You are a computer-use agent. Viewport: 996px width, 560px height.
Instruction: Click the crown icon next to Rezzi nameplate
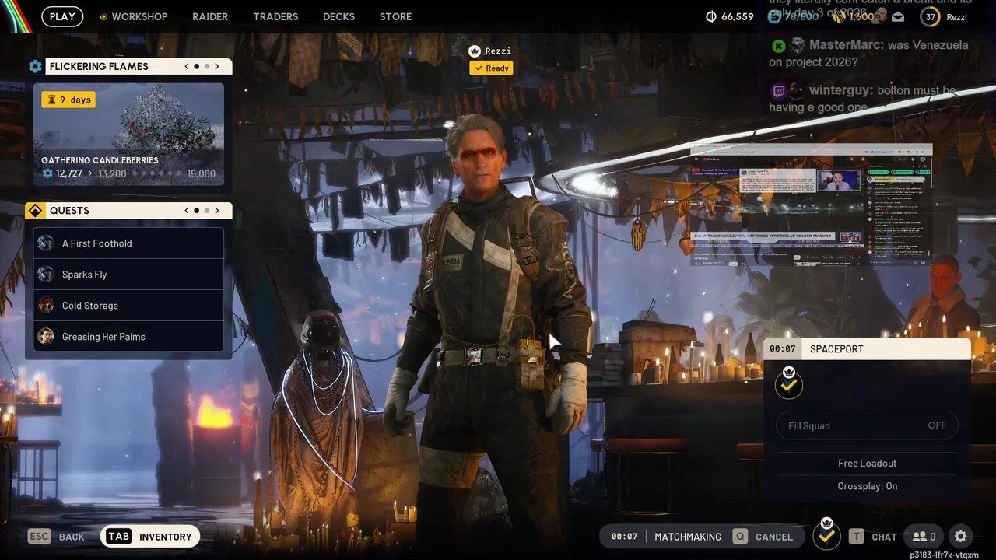pyautogui.click(x=475, y=51)
